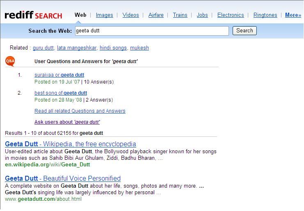Open question 'best song of geeta dutt'

61,93
